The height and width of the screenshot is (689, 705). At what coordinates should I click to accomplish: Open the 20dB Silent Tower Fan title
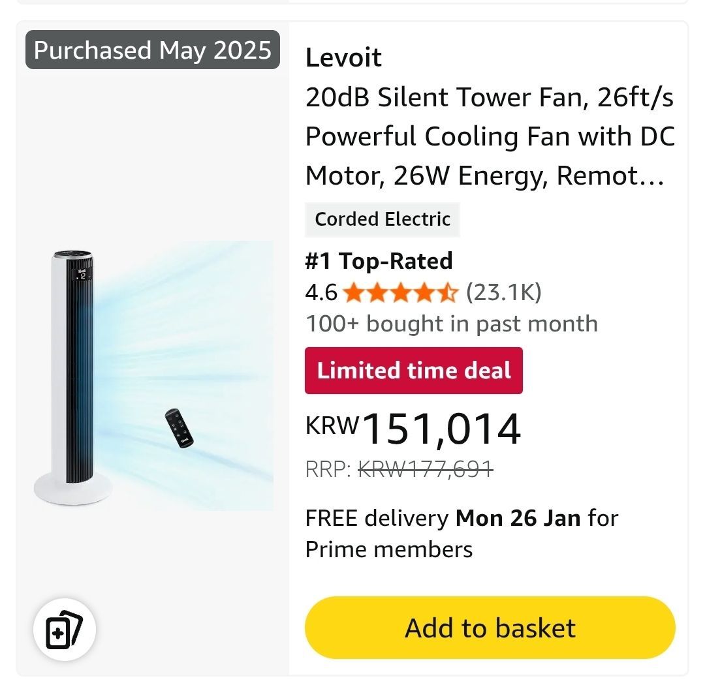(490, 137)
